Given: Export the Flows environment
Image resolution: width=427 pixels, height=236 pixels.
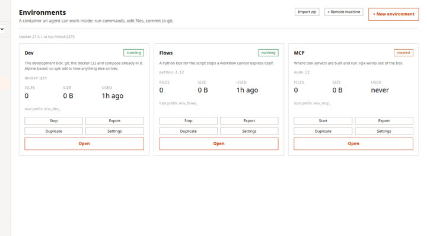Looking at the screenshot, I should (249, 120).
